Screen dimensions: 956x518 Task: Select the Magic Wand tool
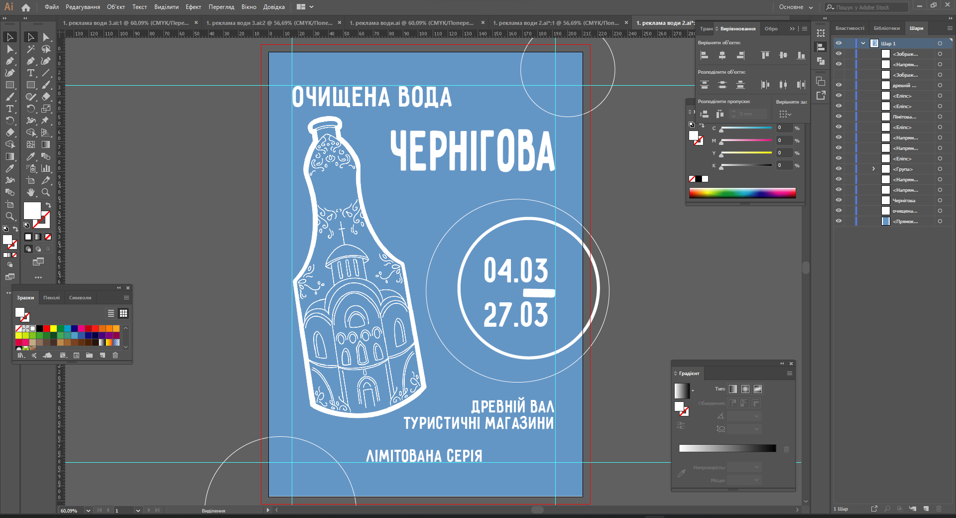30,49
